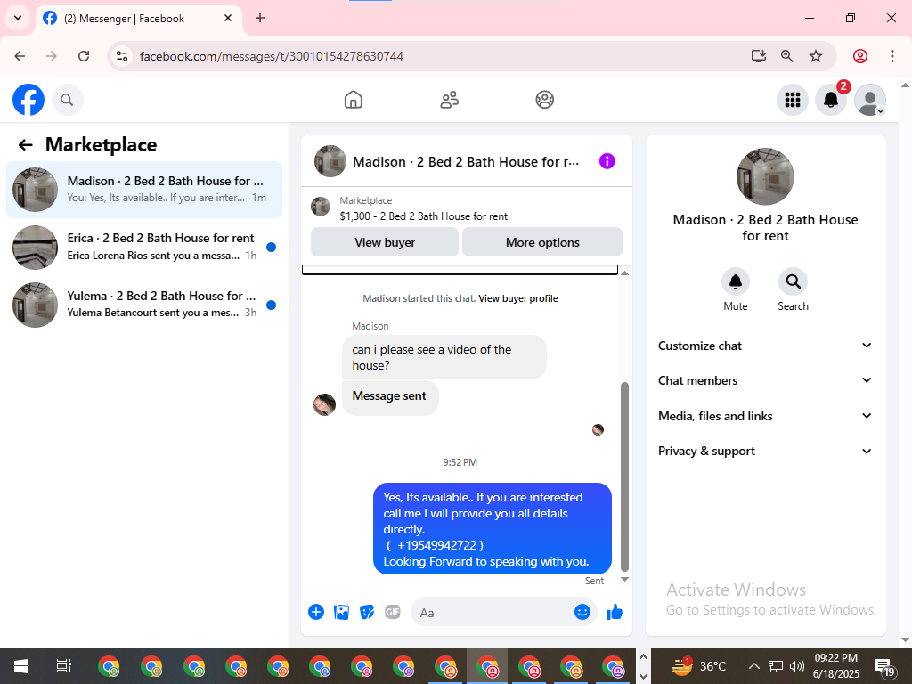Choose a sticker icon
This screenshot has height=684, width=912.
[367, 612]
